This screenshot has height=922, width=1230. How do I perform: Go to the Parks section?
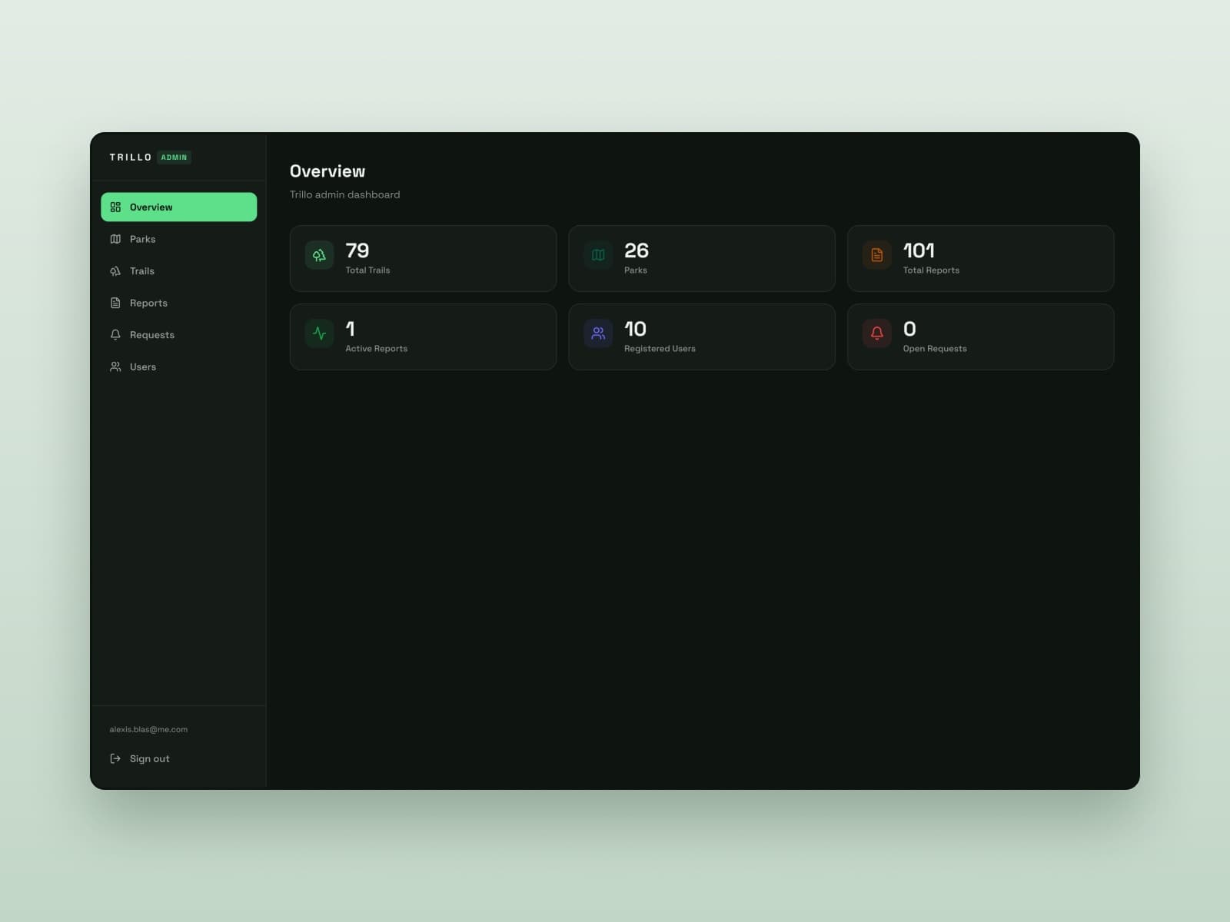pyautogui.click(x=178, y=239)
